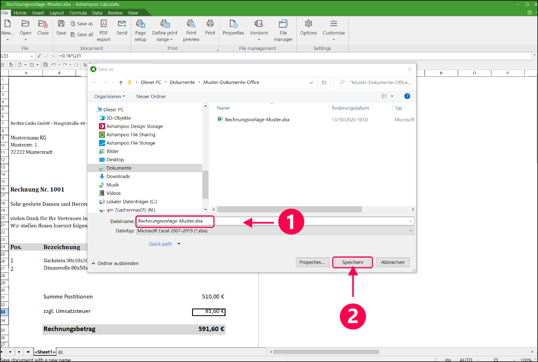The image size is (538, 362).
Task: Click the help icon in Save as dialog
Action: 407,96
